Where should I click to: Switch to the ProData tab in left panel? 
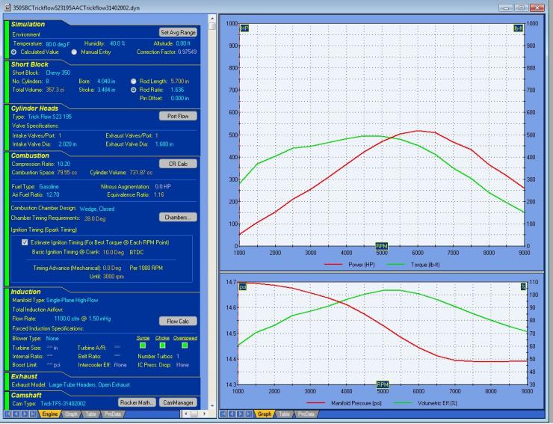pyautogui.click(x=113, y=414)
